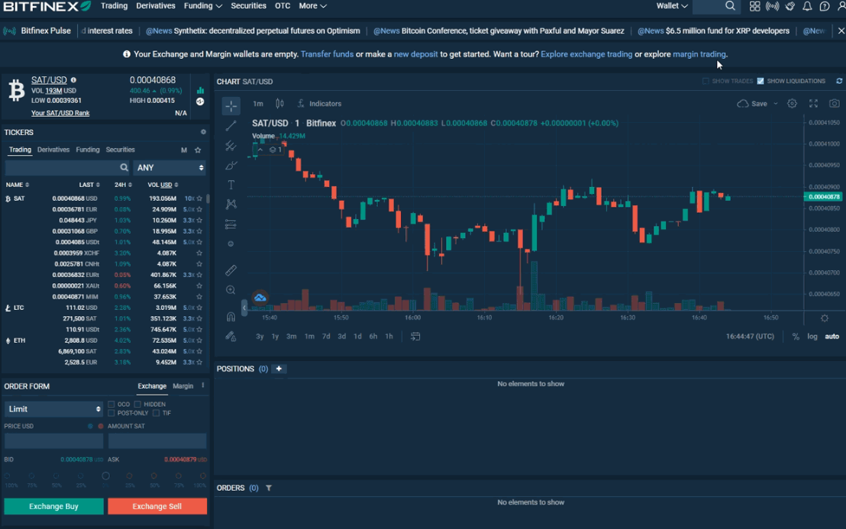Screen dimensions: 846x529
Task: Select the trend line drawing tool
Action: coord(231,125)
